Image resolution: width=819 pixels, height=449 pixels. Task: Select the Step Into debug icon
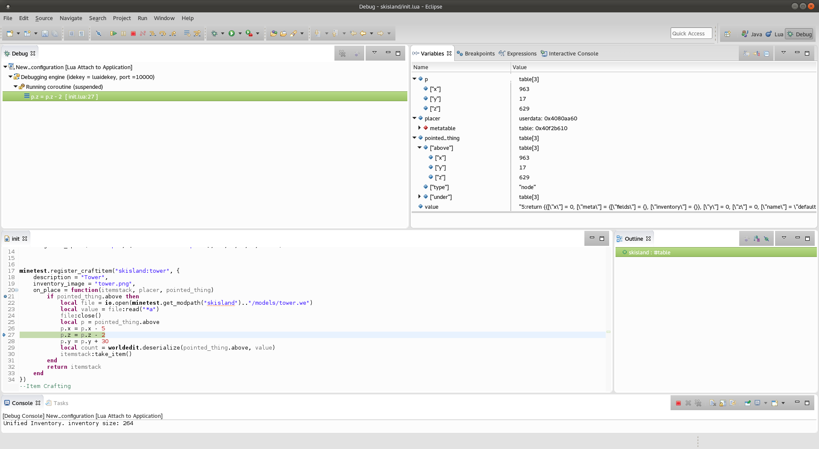[x=153, y=33]
